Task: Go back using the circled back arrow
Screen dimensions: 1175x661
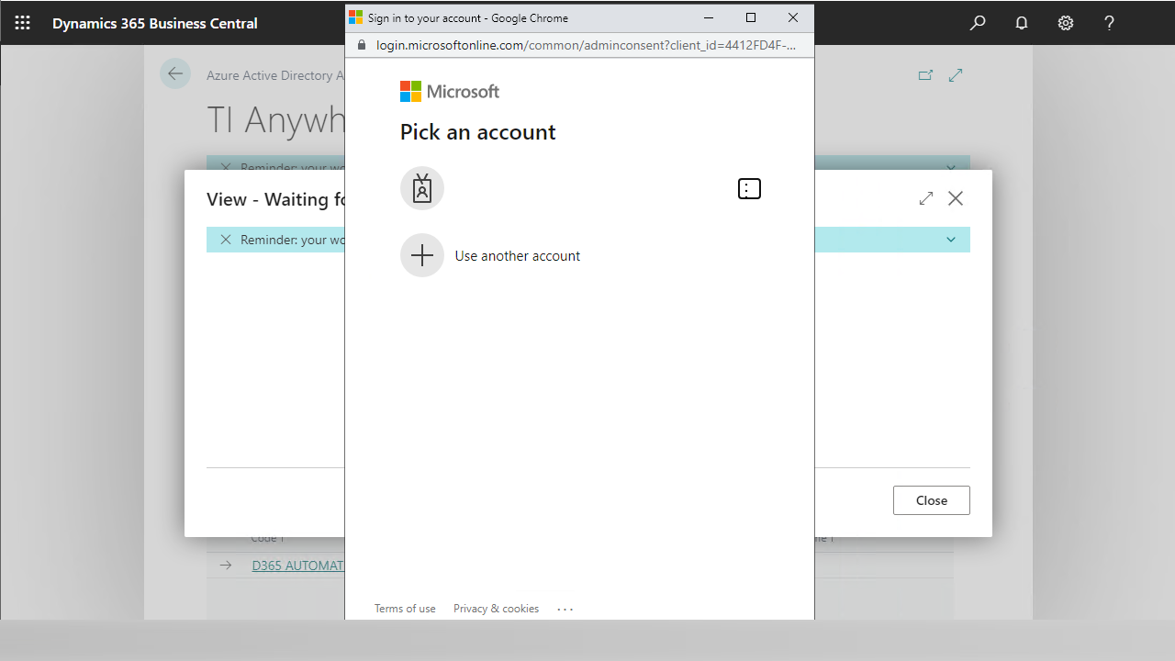Action: pyautogui.click(x=175, y=74)
